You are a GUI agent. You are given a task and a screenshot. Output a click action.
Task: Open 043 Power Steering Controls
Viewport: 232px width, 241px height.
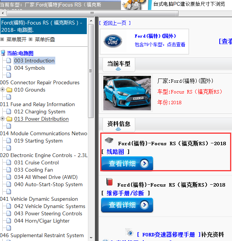click(48, 214)
